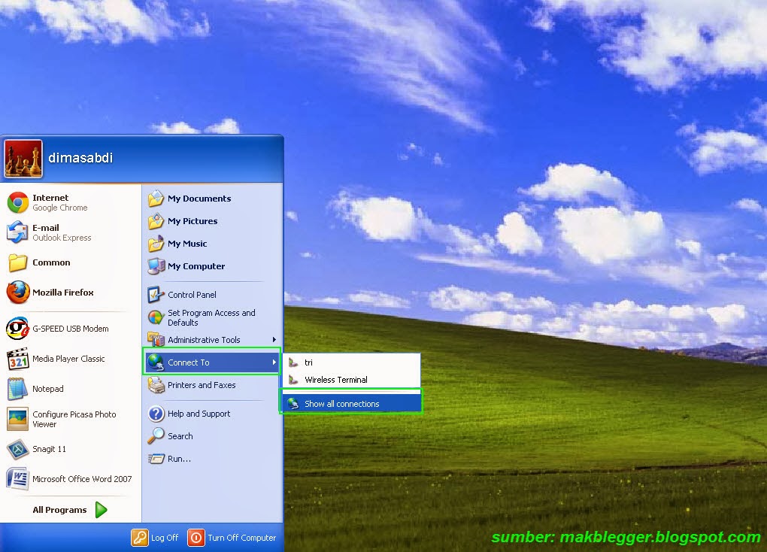Click the My Computer label
The image size is (767, 552).
click(196, 266)
